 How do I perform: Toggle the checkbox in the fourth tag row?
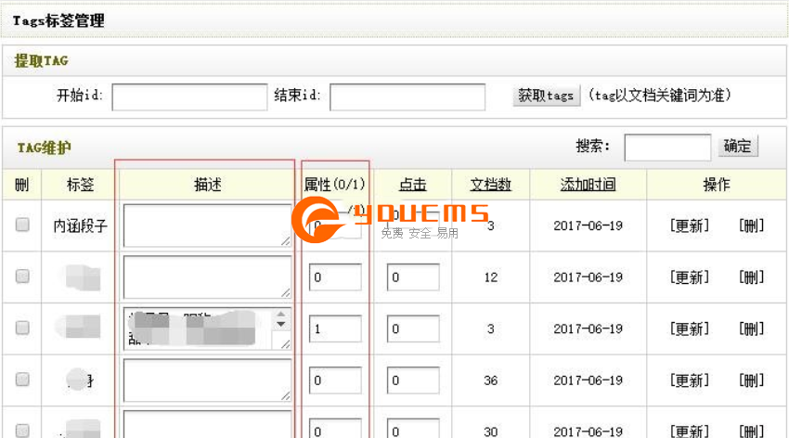coord(23,379)
